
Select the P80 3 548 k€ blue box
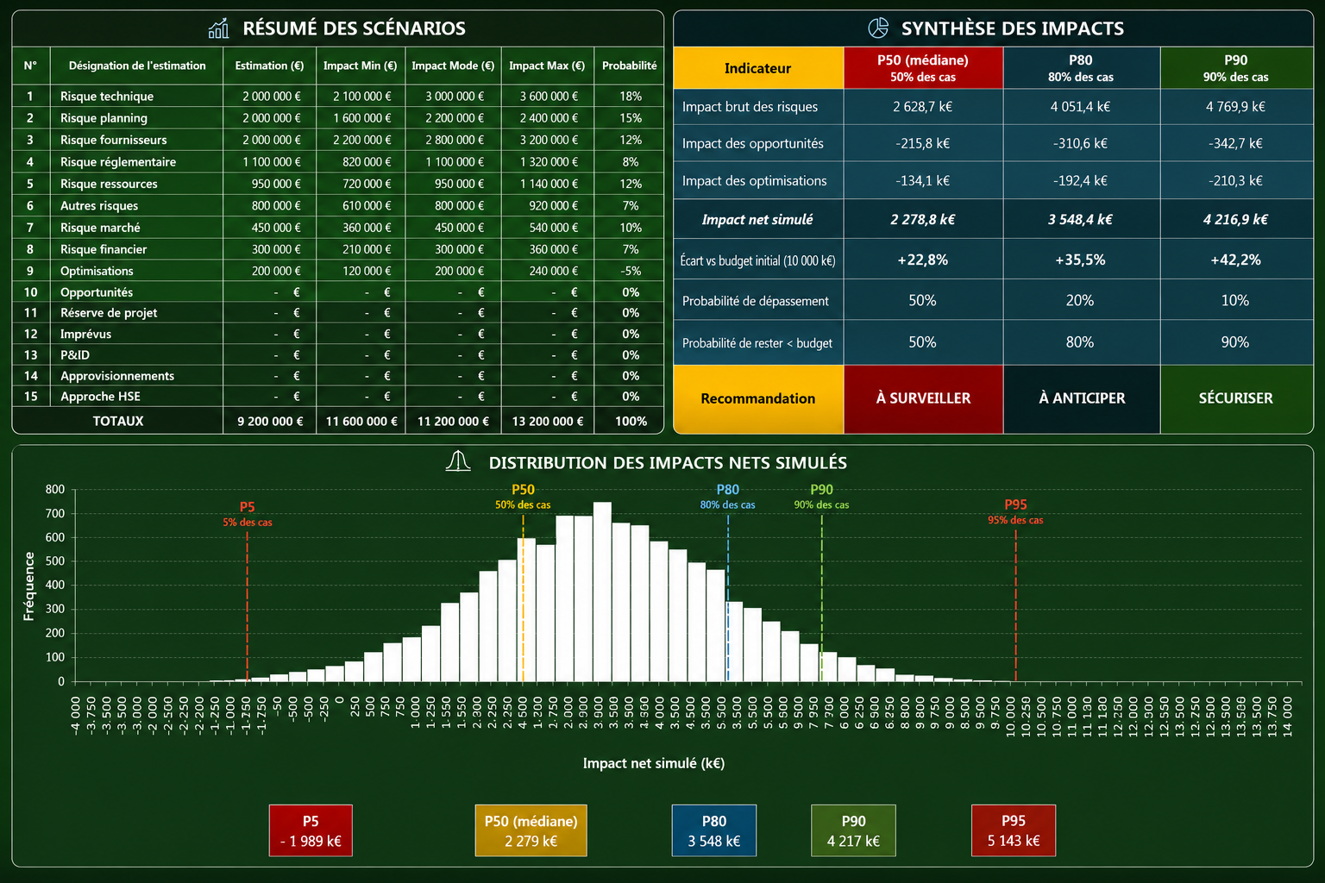(714, 830)
